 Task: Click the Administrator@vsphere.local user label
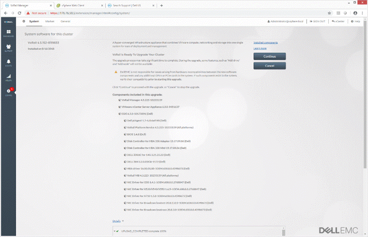click(285, 21)
